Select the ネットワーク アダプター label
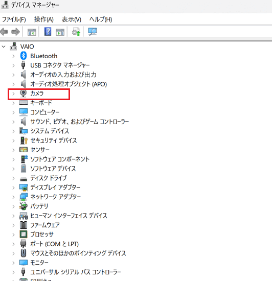Image resolution: width=272 pixels, height=281 pixels. (x=55, y=197)
